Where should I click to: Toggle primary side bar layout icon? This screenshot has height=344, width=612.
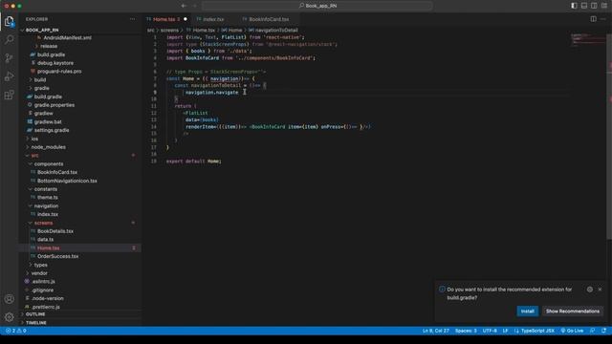(574, 6)
